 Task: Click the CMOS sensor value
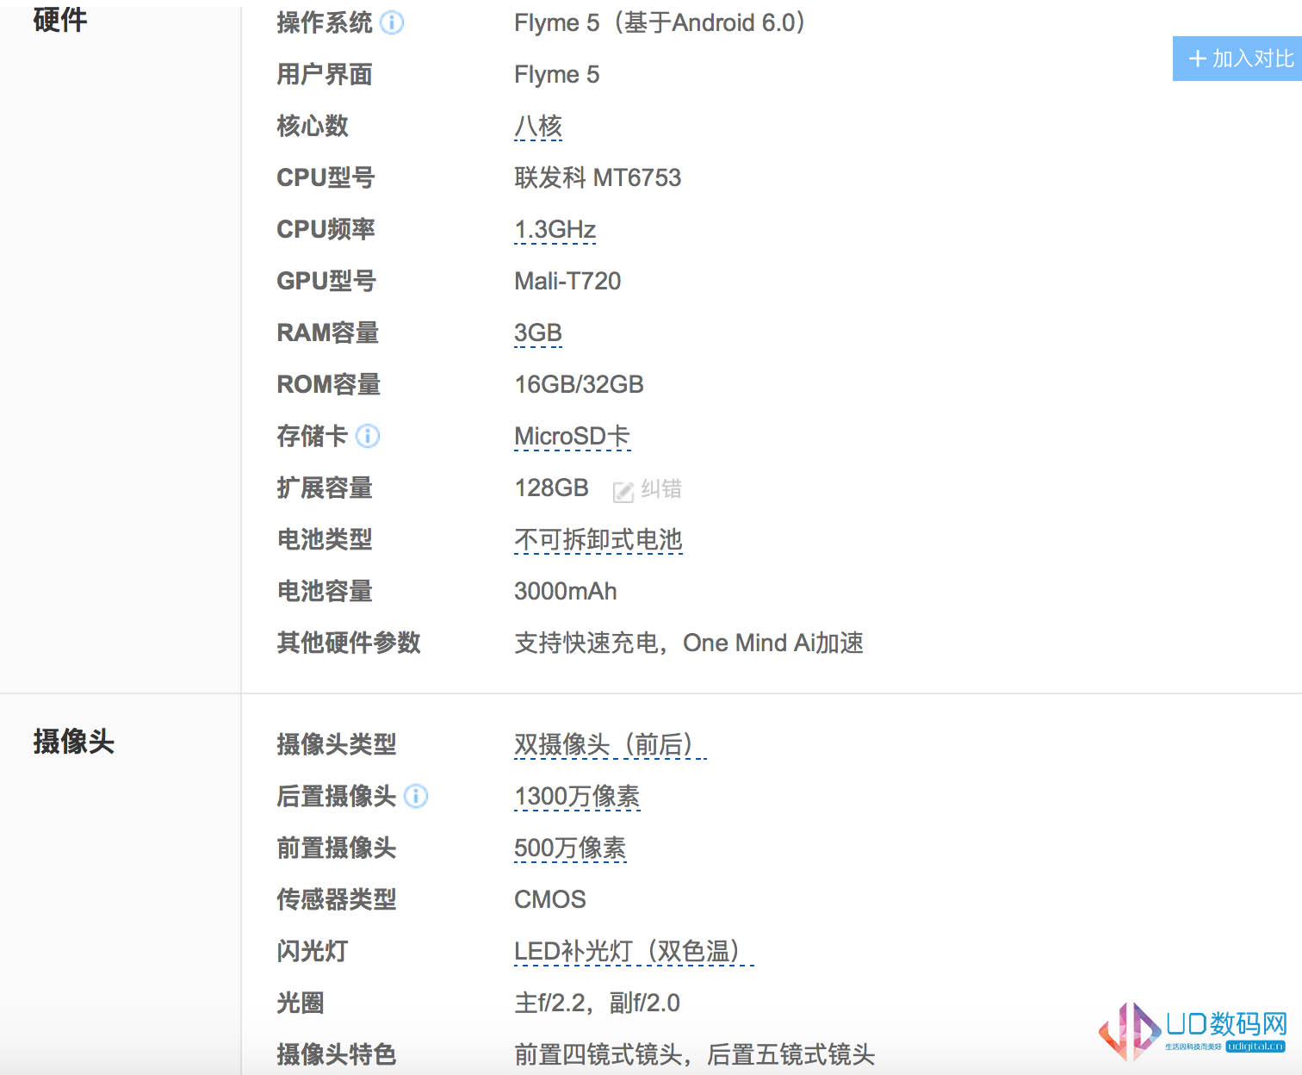tap(550, 899)
